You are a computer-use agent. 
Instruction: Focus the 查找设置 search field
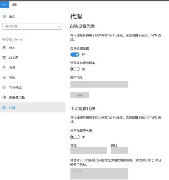coord(32,26)
